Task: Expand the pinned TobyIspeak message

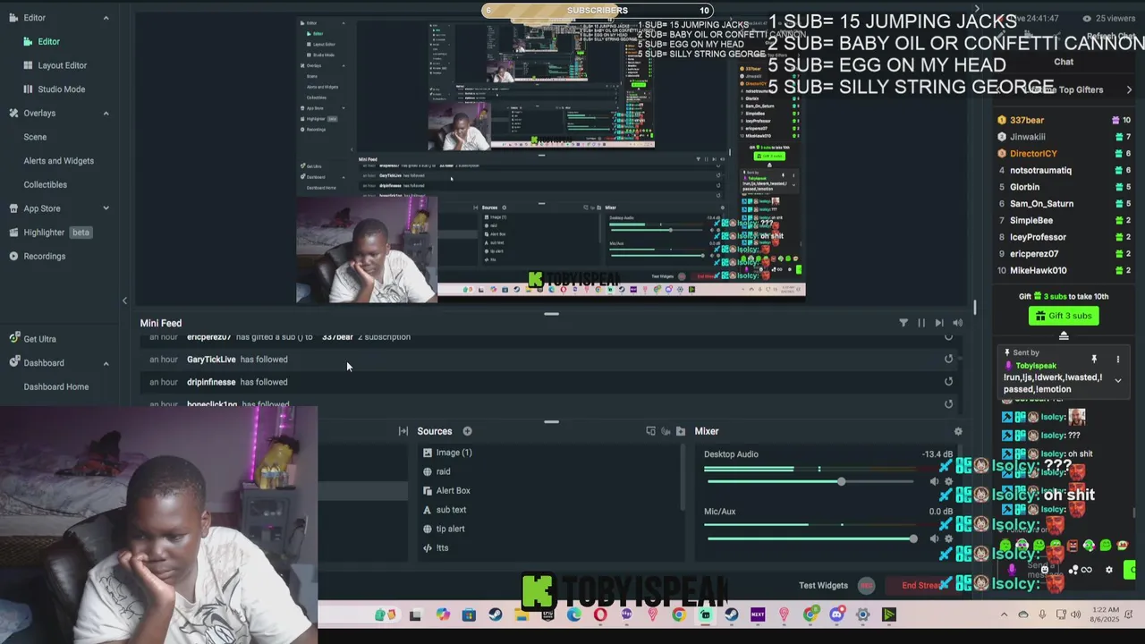Action: pyautogui.click(x=1117, y=380)
